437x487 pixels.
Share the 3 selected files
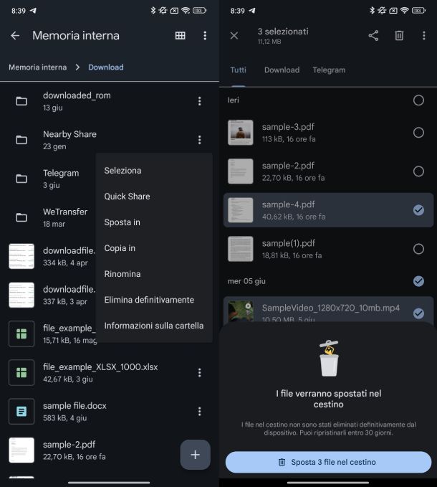click(x=373, y=35)
